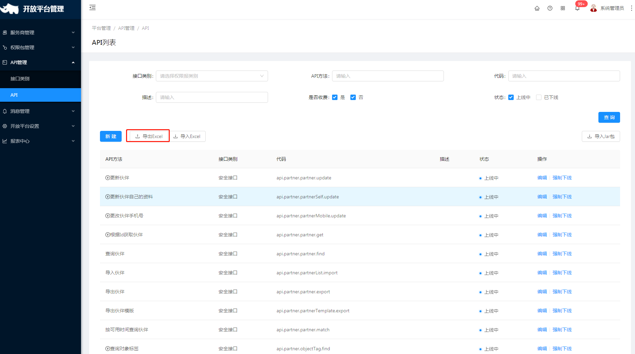Edit the 更新伙伴 API row
635x354 pixels.
pyautogui.click(x=542, y=178)
